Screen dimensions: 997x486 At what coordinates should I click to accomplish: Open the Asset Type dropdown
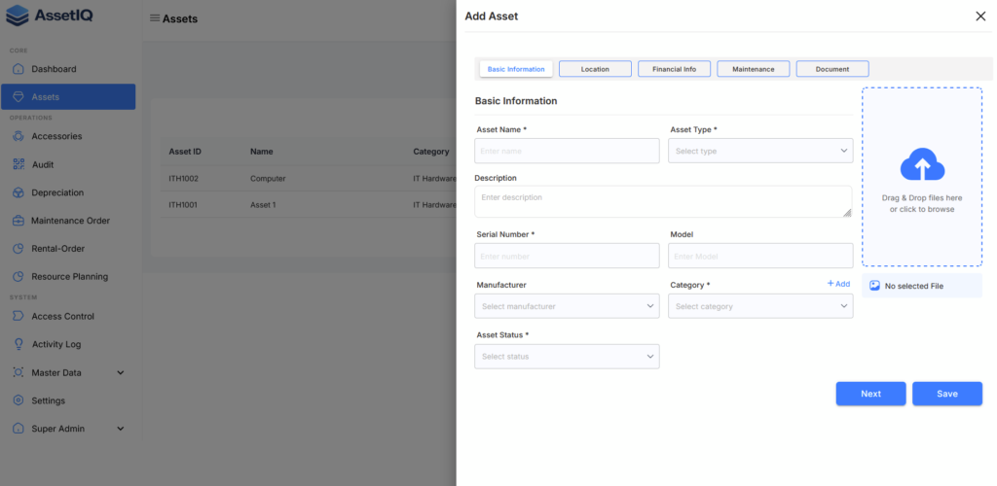(760, 151)
